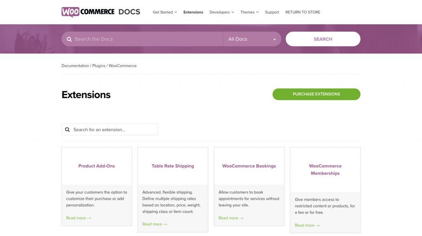Click the magnifier icon in extension search
422x236 pixels.
67,130
